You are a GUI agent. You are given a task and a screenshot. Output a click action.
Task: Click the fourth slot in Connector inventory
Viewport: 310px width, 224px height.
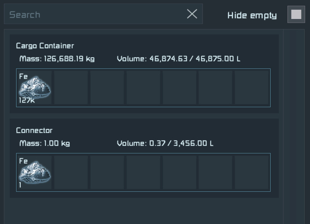(143, 172)
